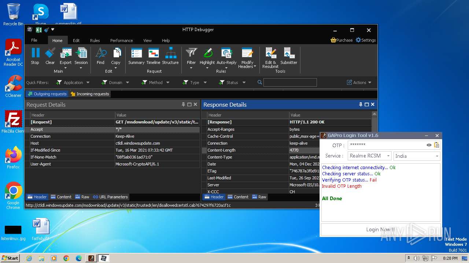Pin the Request Details panel
Viewport: 469px width, 263px height.
click(183, 104)
